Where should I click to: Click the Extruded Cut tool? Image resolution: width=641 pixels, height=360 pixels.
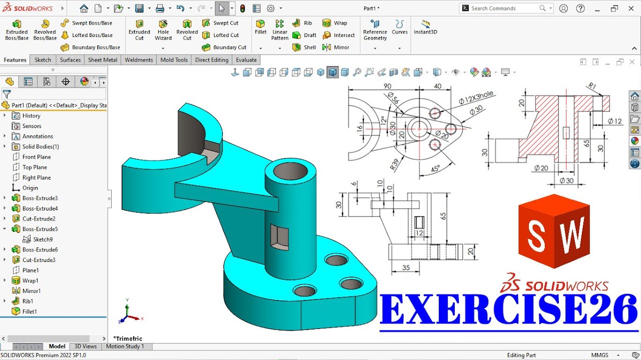(139, 30)
